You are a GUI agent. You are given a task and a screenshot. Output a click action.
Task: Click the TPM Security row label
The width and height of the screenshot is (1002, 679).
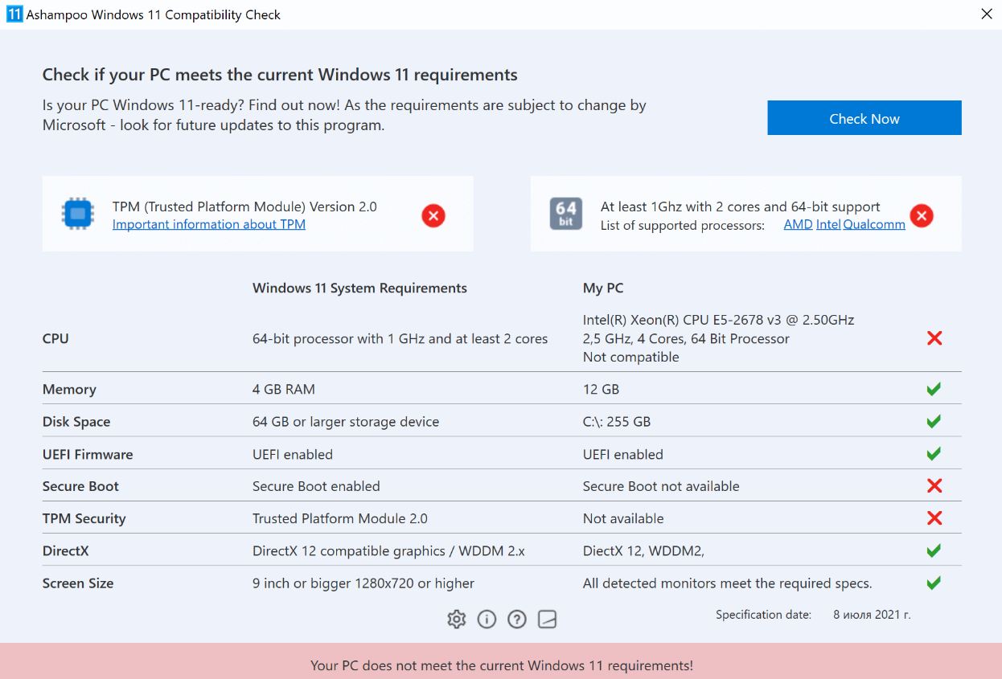click(x=84, y=518)
